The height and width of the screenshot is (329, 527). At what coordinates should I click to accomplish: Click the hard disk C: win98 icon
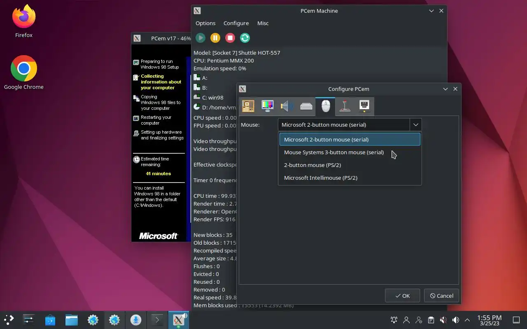197,97
